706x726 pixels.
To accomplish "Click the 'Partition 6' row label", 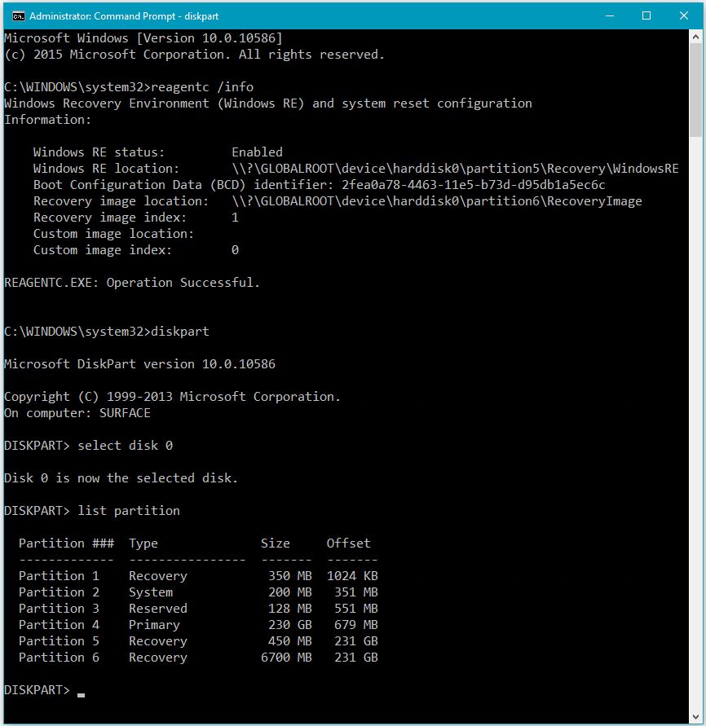I will tap(59, 658).
